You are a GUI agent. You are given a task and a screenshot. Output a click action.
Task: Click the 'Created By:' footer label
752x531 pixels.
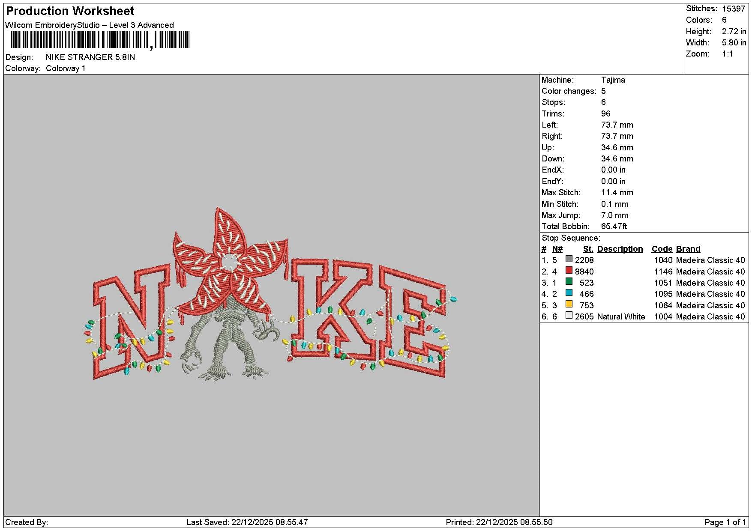27,522
